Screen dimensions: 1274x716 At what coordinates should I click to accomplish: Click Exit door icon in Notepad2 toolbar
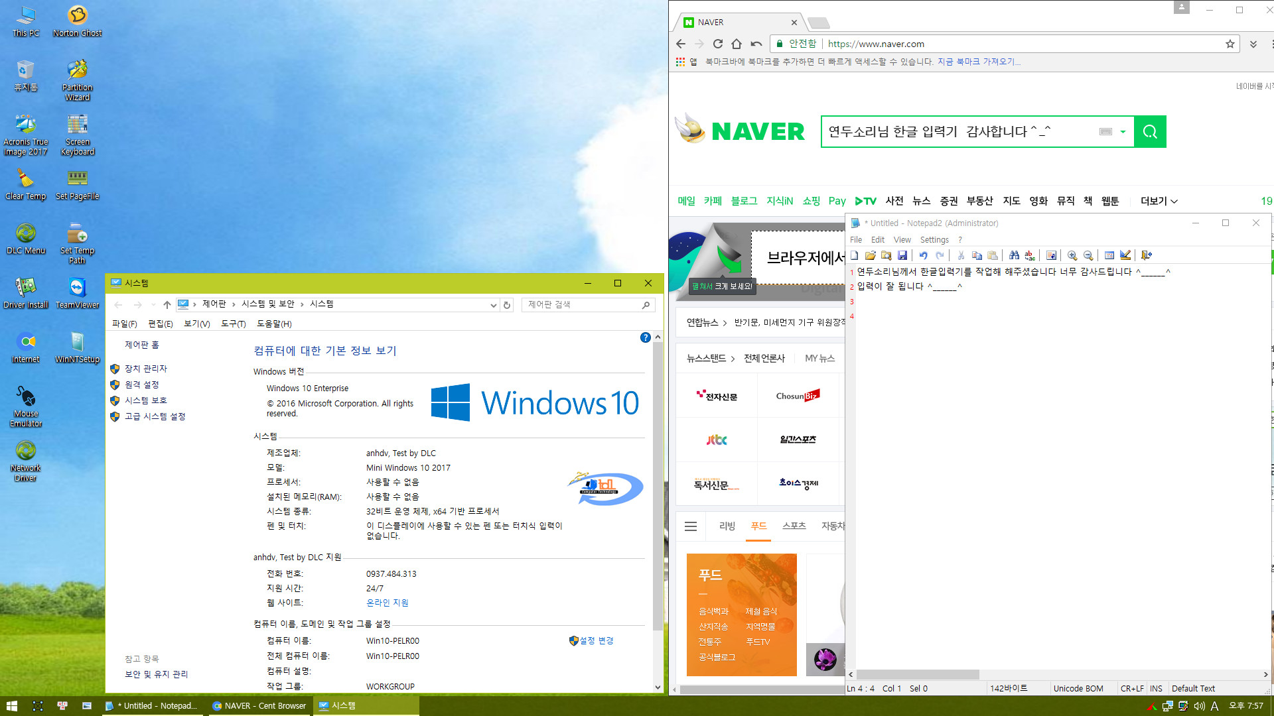click(1147, 255)
